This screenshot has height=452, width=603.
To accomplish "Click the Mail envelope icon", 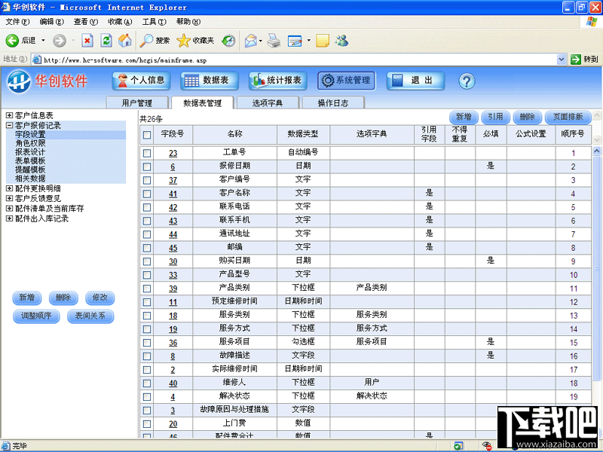I will click(251, 41).
